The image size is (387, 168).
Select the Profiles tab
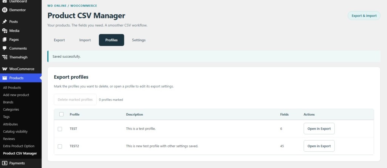click(x=111, y=40)
